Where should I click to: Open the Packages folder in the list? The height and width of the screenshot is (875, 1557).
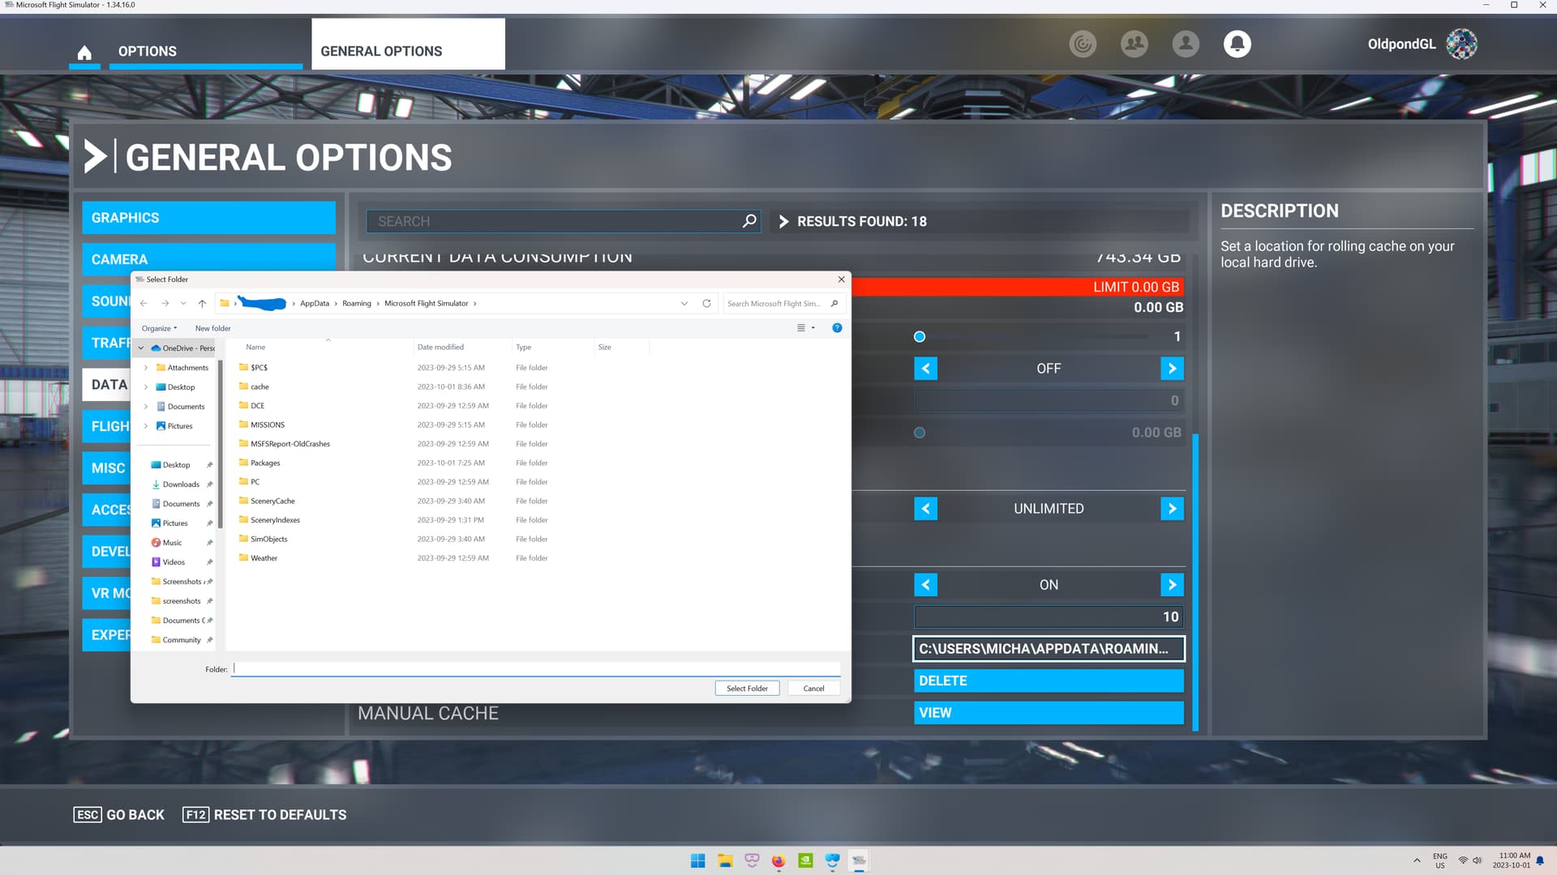[265, 463]
